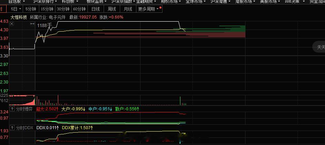The height and width of the screenshot is (145, 325).
Task: Open the 港股市场 menu
Action: tap(245, 1)
